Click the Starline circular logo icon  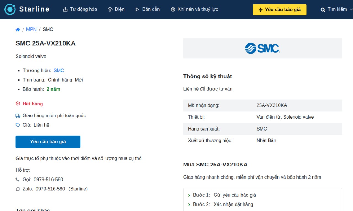click(10, 9)
